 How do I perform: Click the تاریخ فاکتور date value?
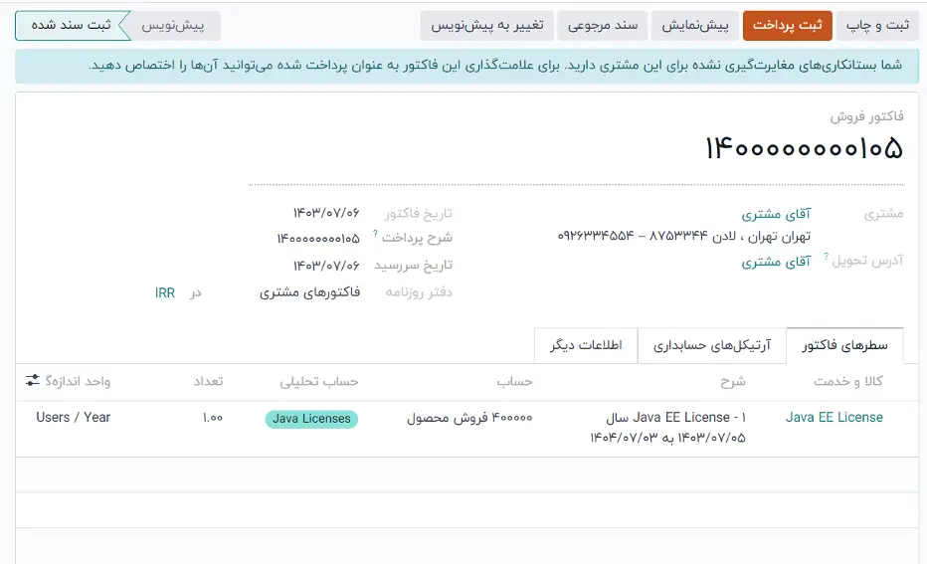(x=326, y=213)
